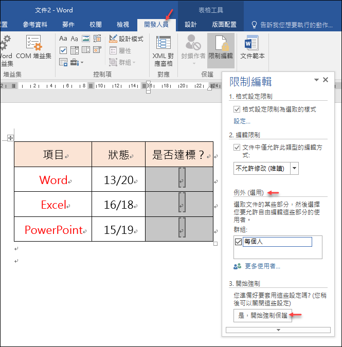The image size is (342, 347).
Task: Open XML 對應窗格
Action: 164,51
